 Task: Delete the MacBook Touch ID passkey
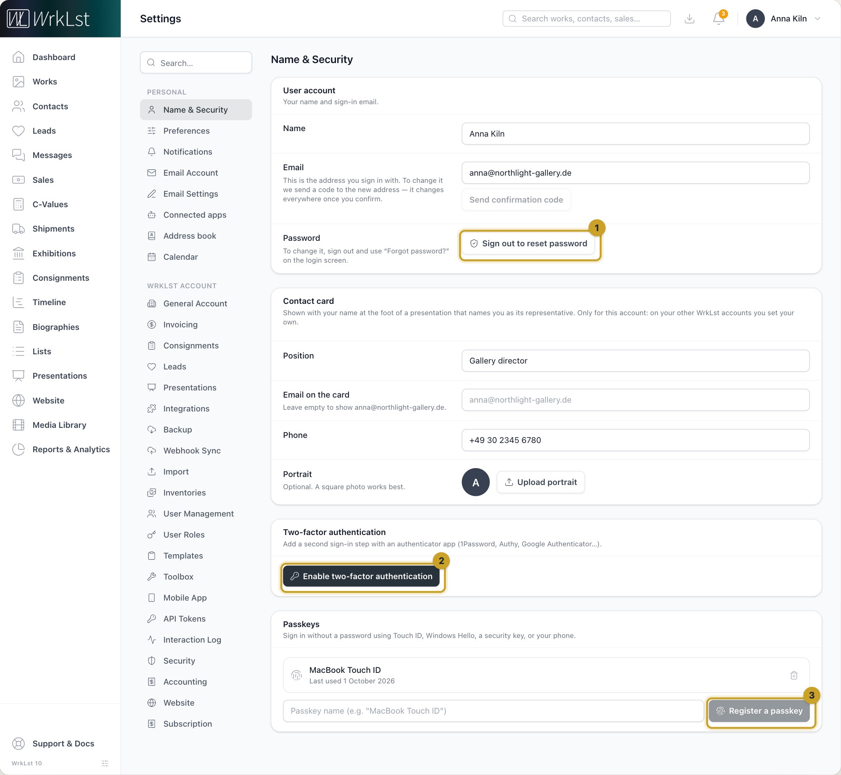pos(794,675)
